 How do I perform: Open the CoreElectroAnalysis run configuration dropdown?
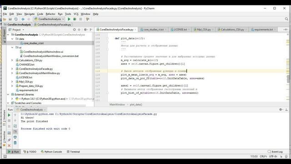click(49, 19)
